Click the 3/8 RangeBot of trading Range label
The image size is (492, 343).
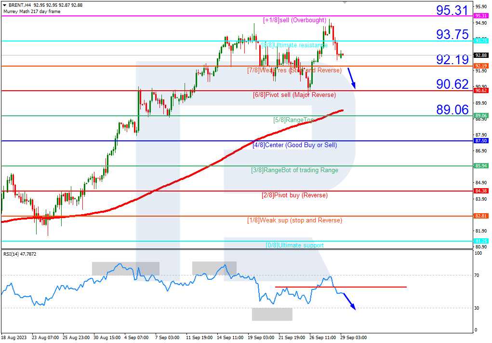pyautogui.click(x=294, y=170)
